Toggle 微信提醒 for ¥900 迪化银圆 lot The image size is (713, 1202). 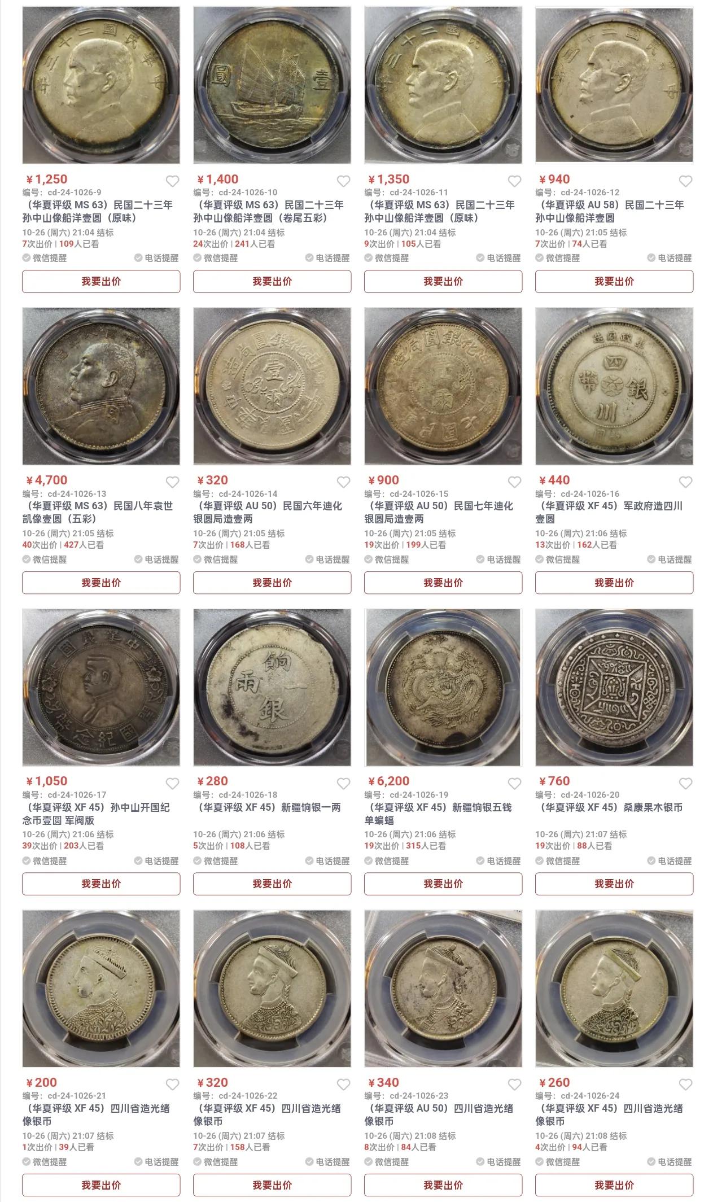pyautogui.click(x=387, y=560)
